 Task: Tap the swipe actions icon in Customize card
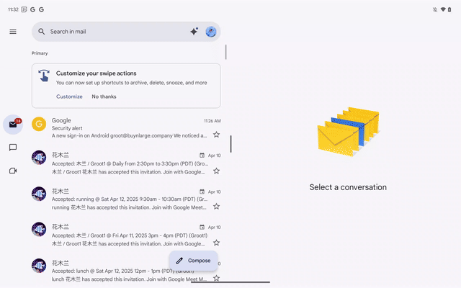(44, 75)
